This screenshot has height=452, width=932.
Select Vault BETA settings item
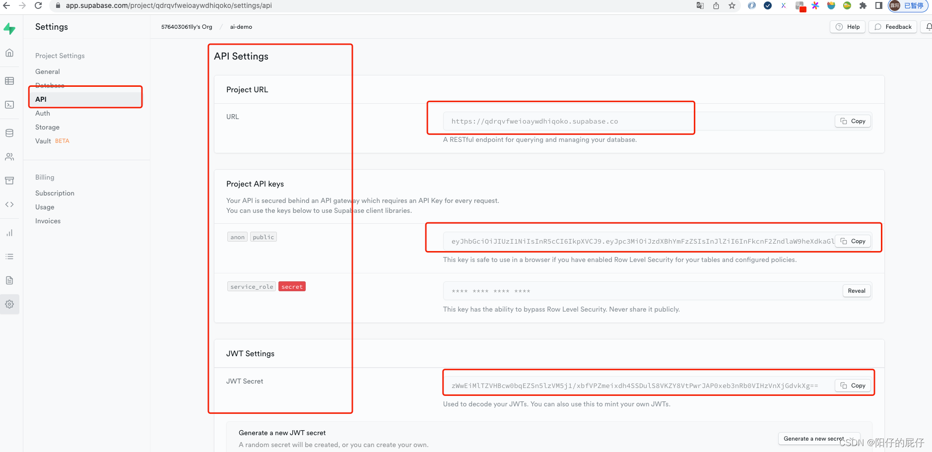[52, 141]
